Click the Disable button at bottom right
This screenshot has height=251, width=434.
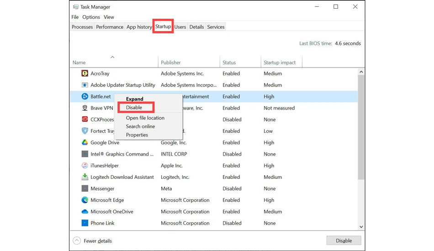344,241
